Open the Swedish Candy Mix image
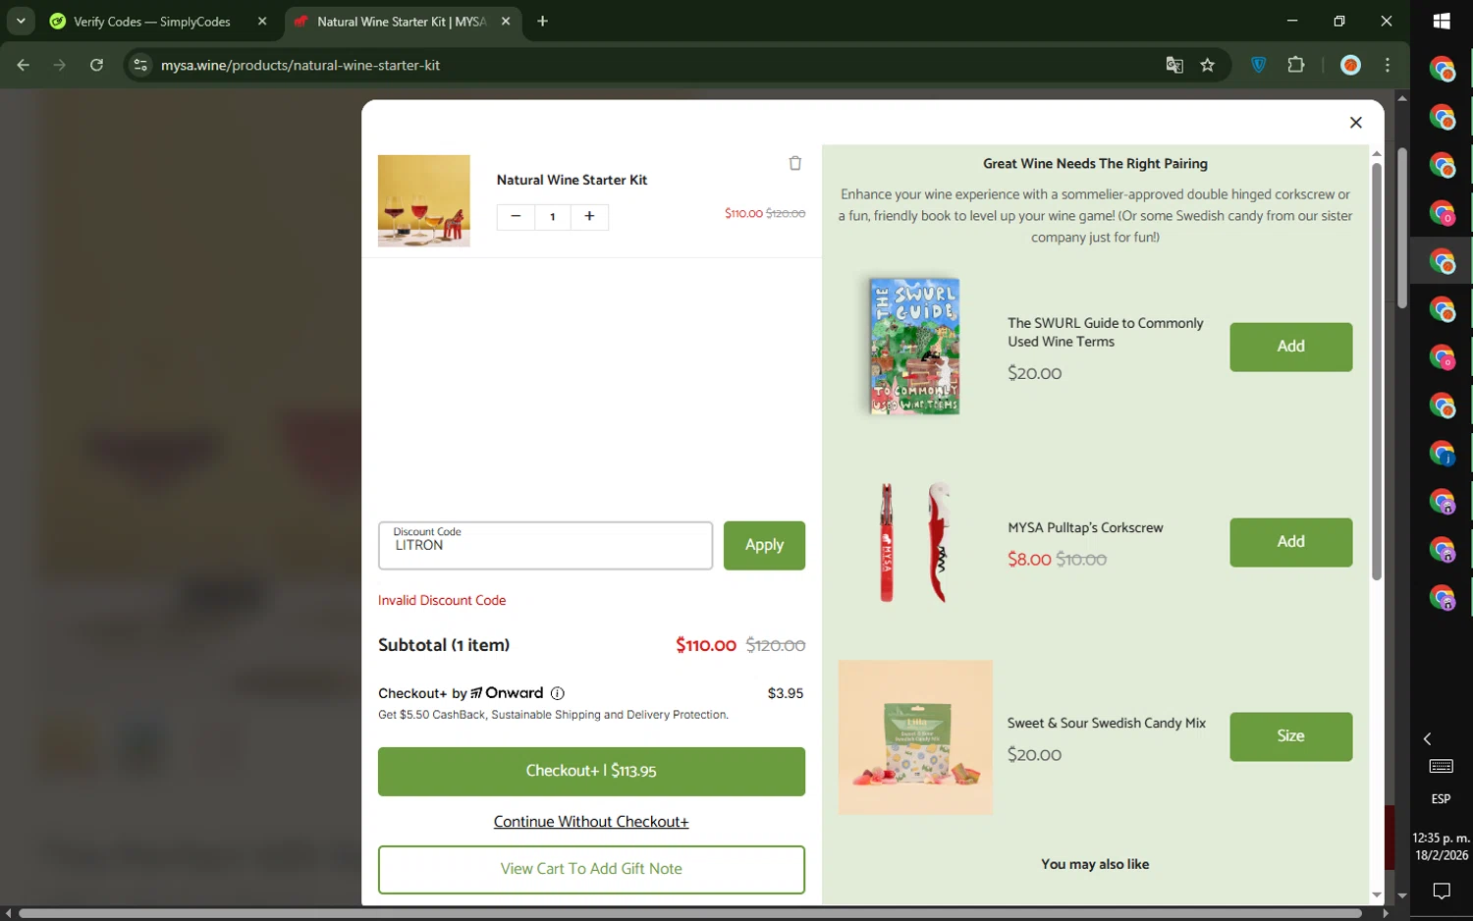The height and width of the screenshot is (921, 1473). click(x=915, y=736)
